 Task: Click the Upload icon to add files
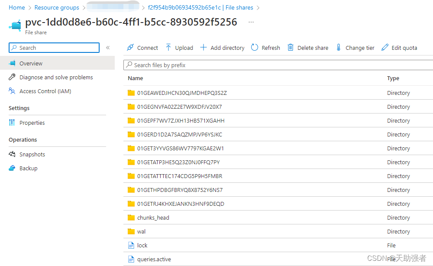pos(168,48)
